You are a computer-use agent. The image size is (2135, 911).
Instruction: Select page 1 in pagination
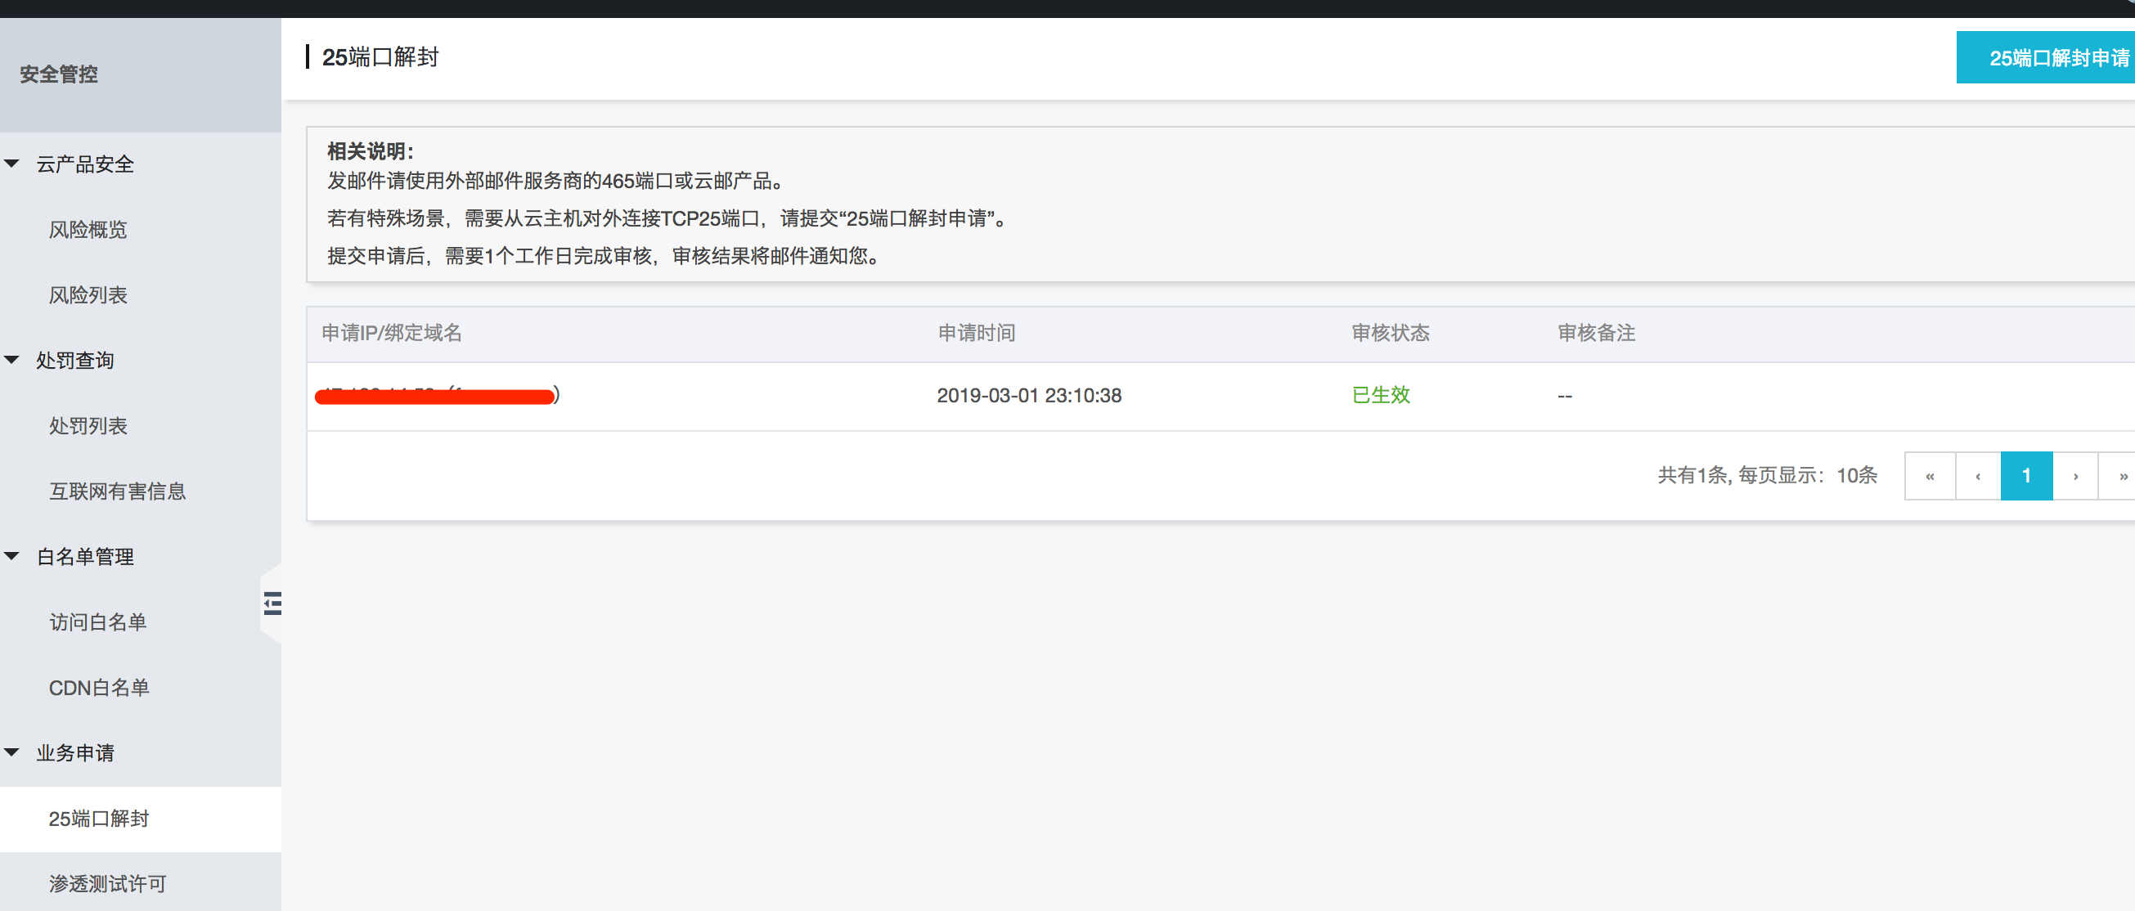pyautogui.click(x=2025, y=476)
